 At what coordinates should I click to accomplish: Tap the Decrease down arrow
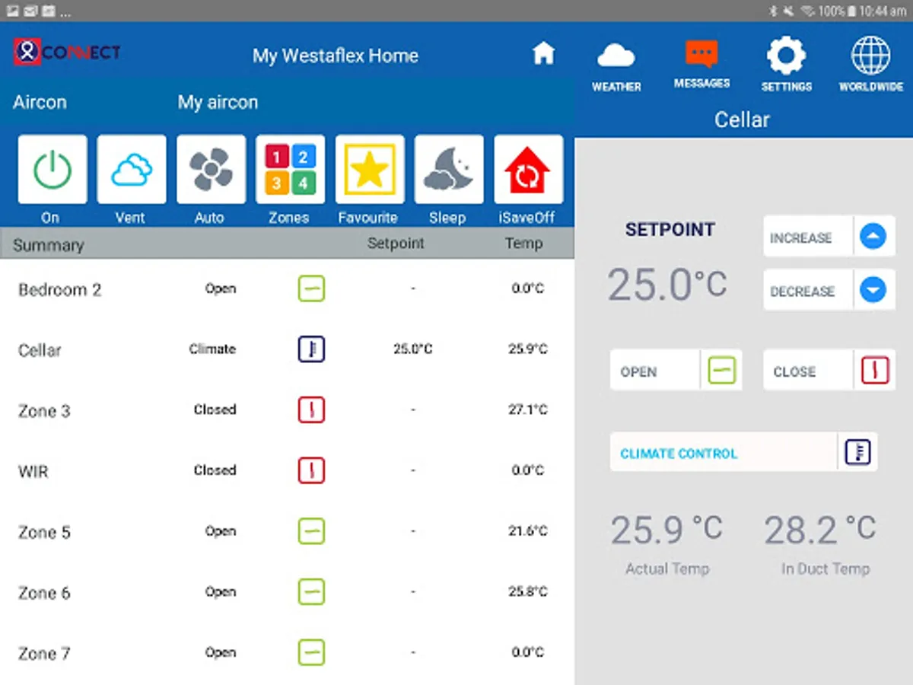(x=873, y=290)
